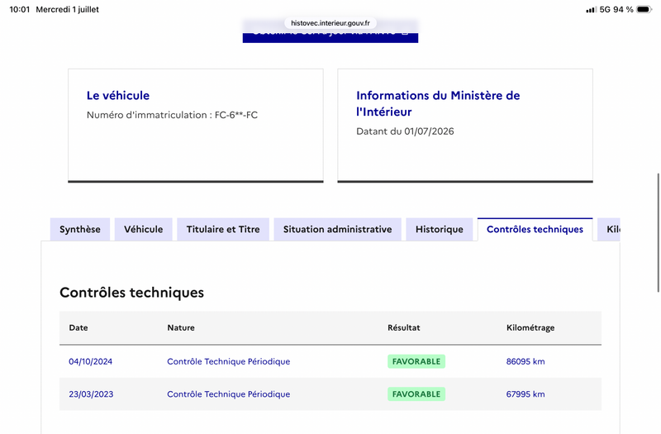Open the partially hidden Kilométrage tab

click(x=609, y=230)
